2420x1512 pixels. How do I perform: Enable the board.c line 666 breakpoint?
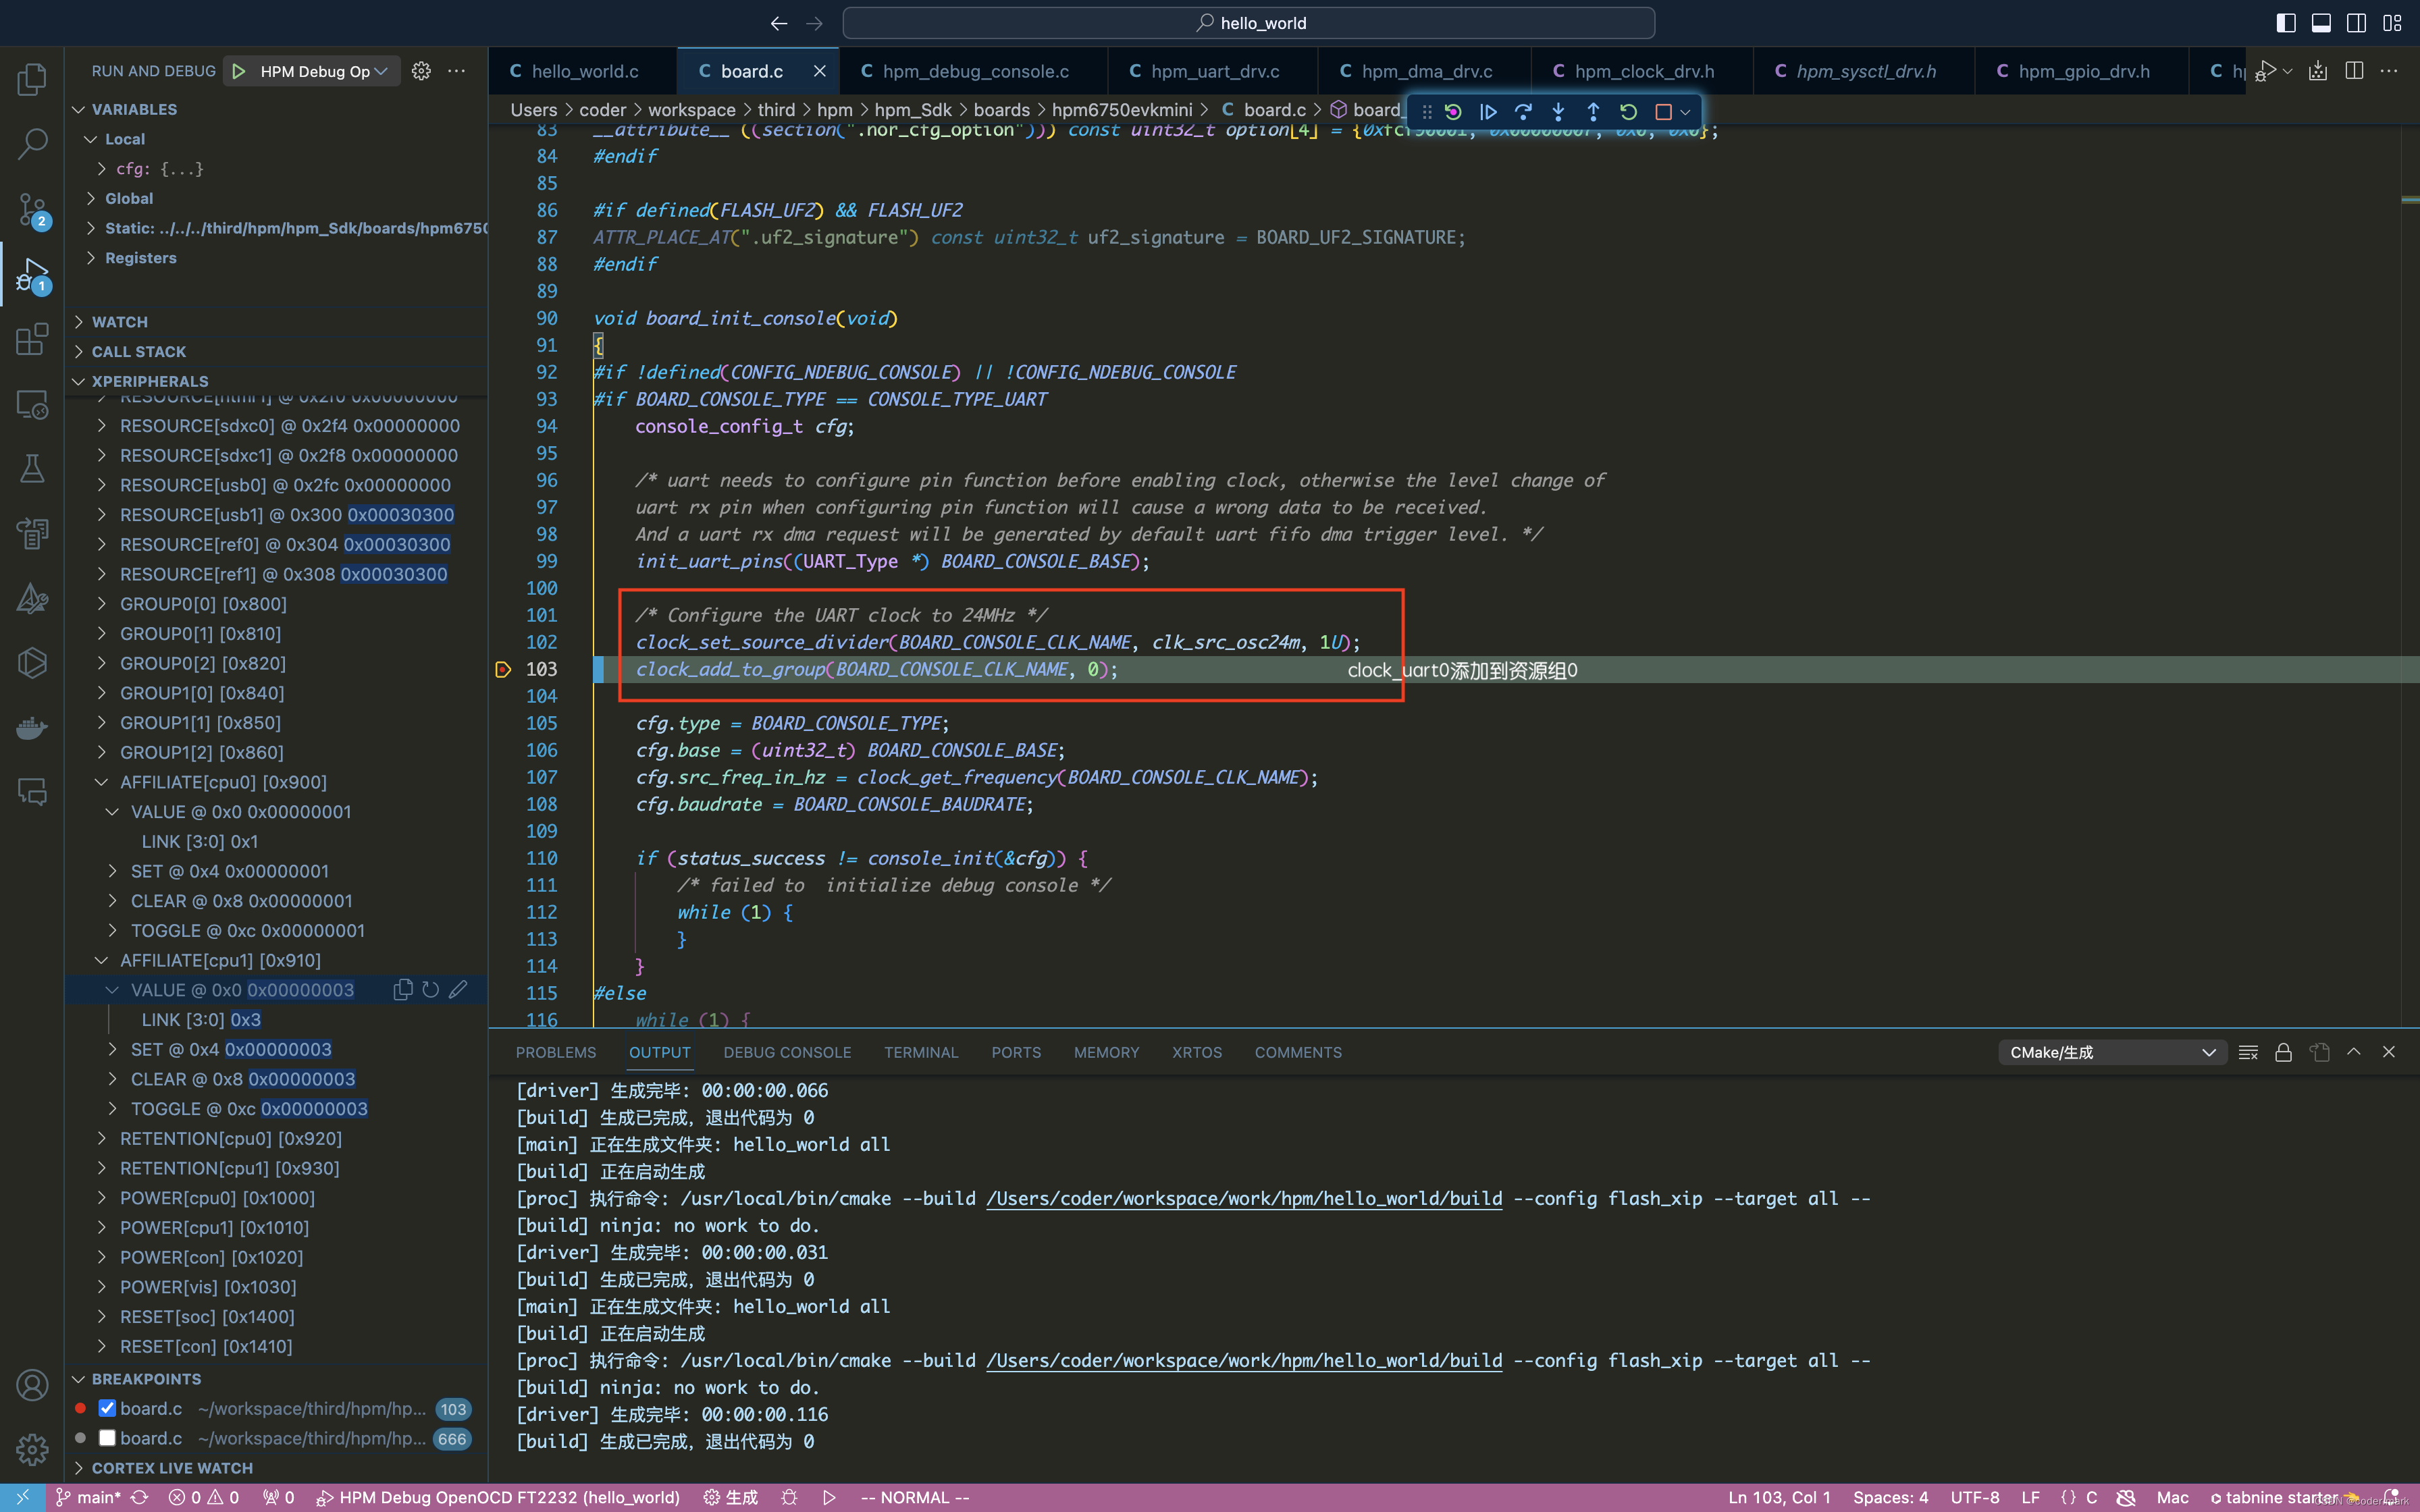click(x=107, y=1438)
